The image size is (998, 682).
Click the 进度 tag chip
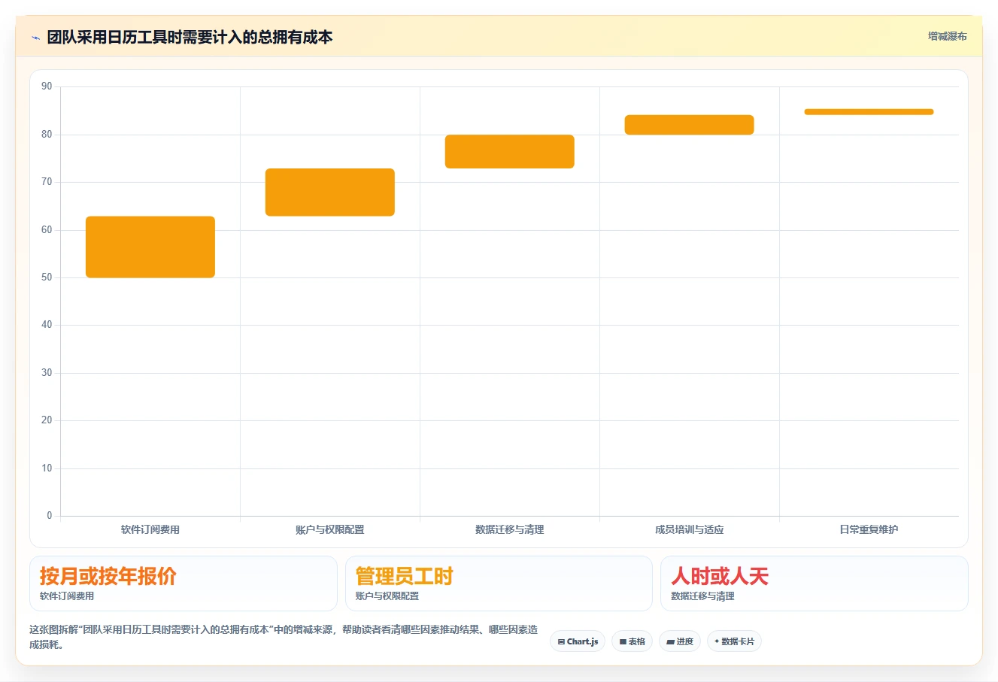click(680, 641)
